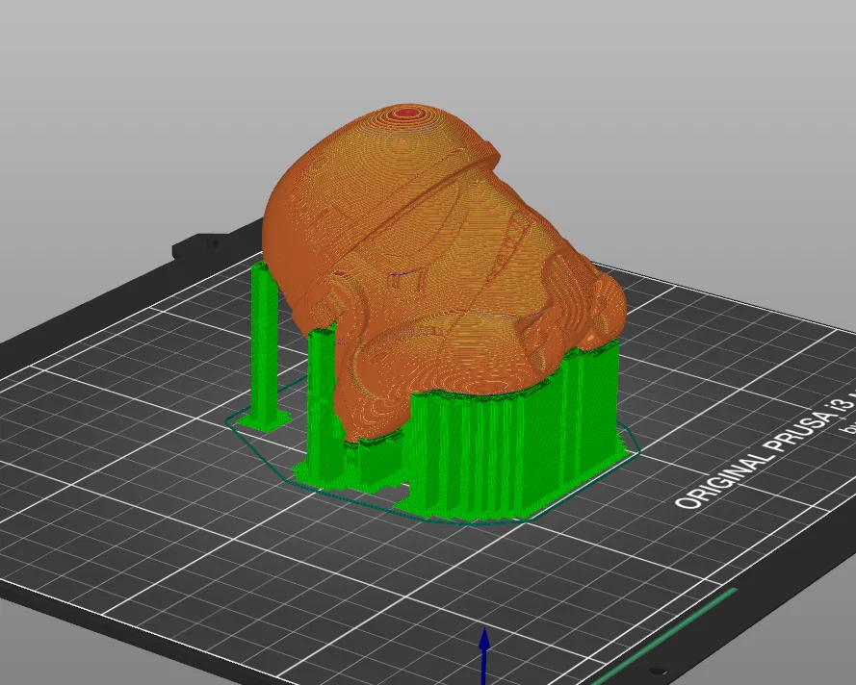
Task: Click the flared base of the tall support pillar
Action: point(264,419)
